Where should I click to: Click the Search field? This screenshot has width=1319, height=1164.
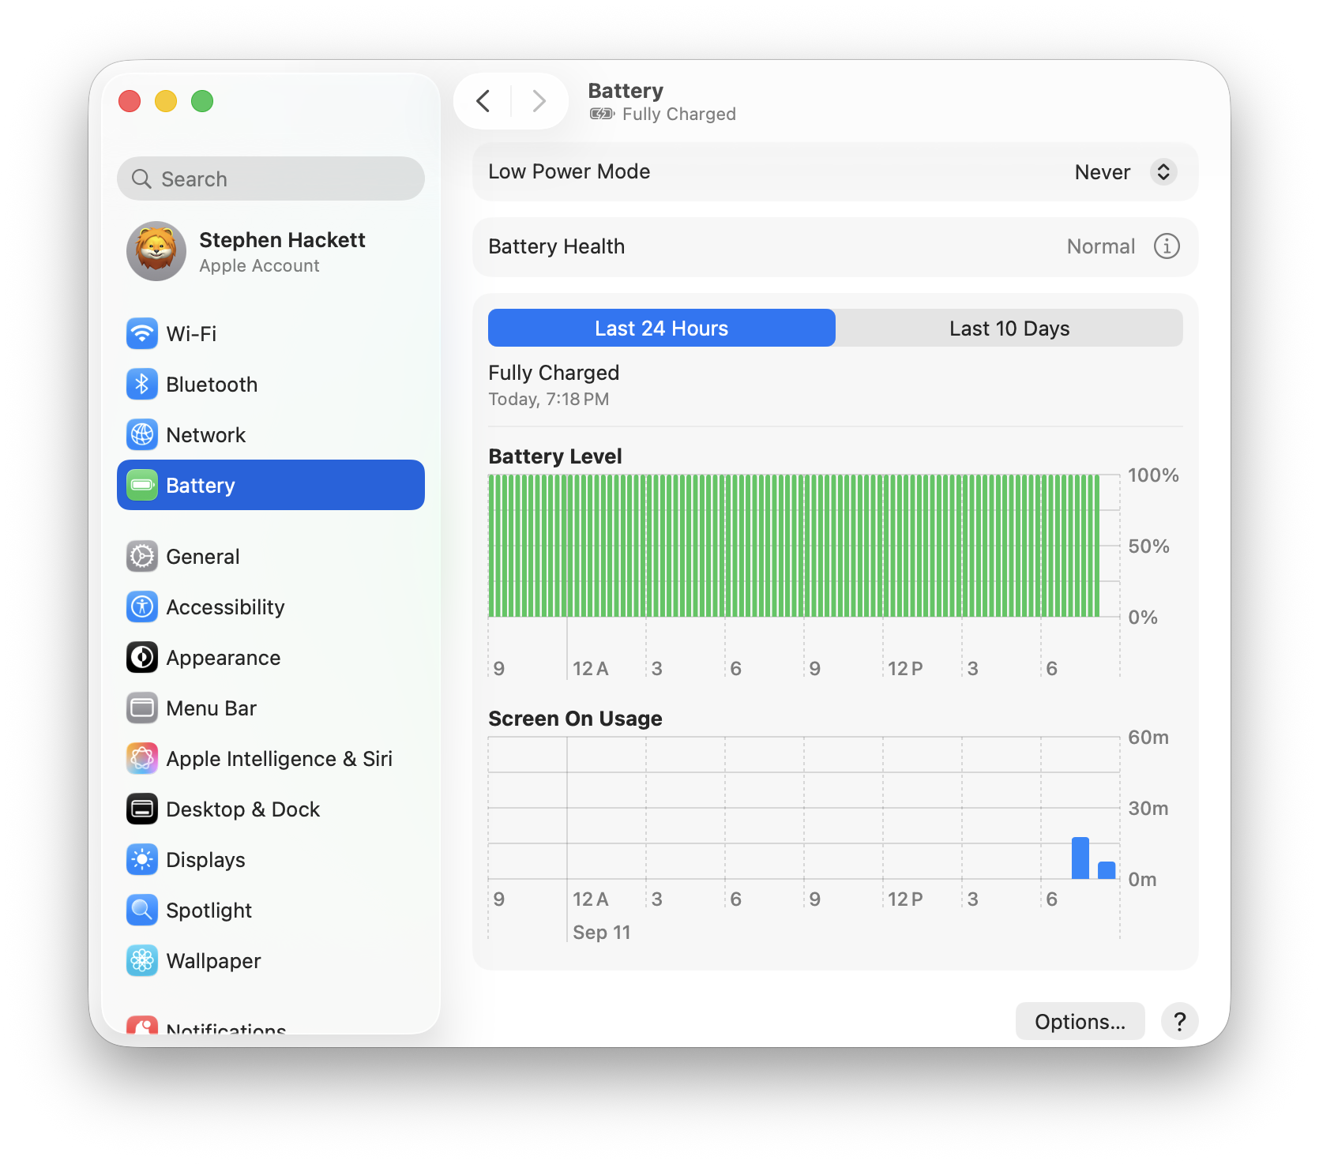pyautogui.click(x=271, y=178)
